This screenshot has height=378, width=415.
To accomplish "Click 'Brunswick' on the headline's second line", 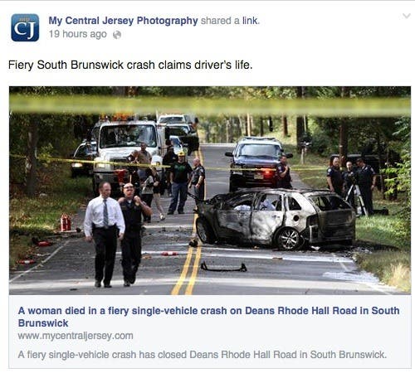I will 43,323.
